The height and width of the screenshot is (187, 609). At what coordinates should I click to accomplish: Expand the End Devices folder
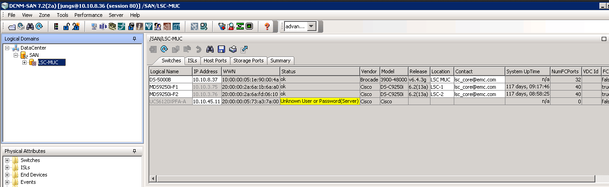point(7,175)
